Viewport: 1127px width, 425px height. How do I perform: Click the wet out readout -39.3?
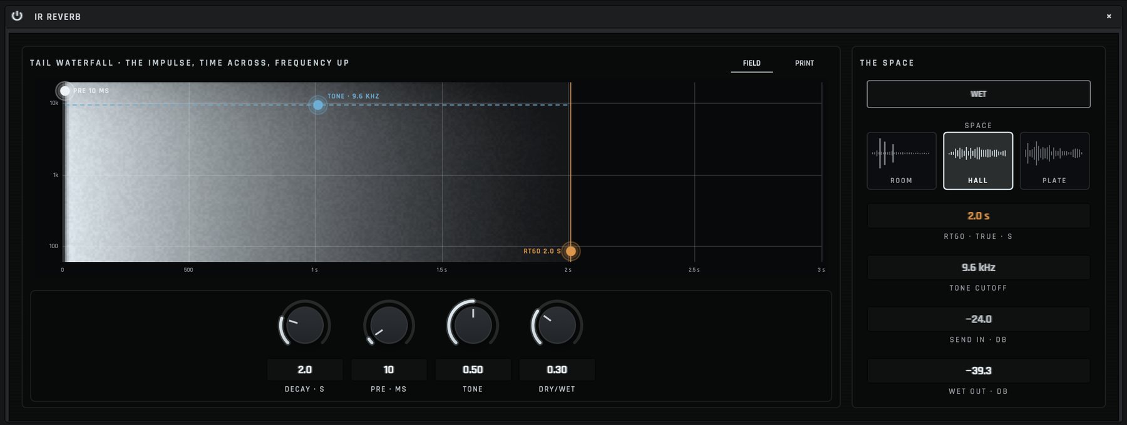[x=978, y=371]
